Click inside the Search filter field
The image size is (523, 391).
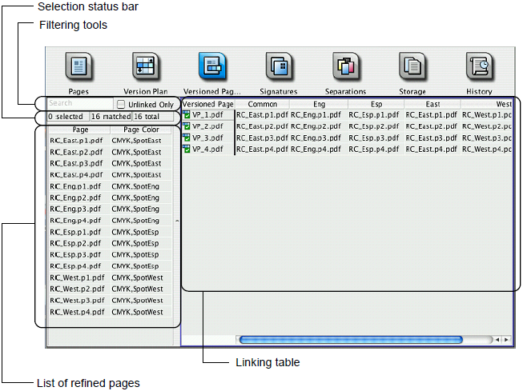point(78,104)
